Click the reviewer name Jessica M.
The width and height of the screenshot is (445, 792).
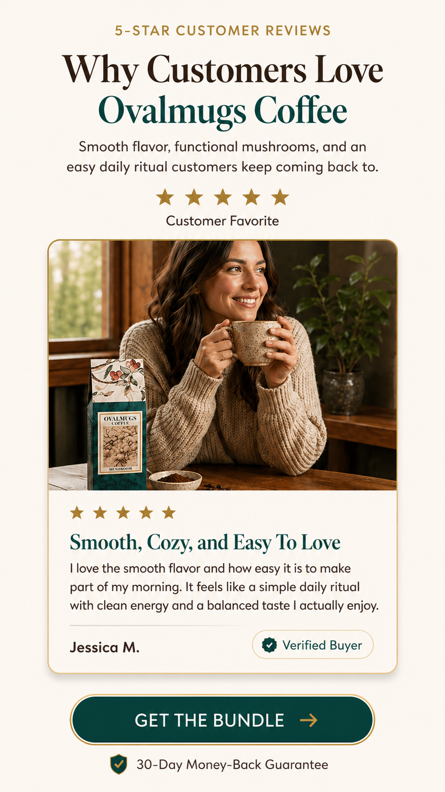[105, 648]
